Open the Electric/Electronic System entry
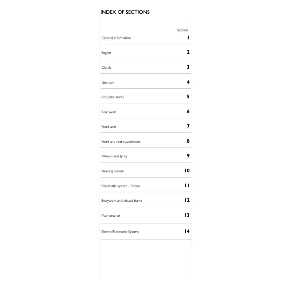The width and height of the screenshot is (283, 283). (120, 232)
